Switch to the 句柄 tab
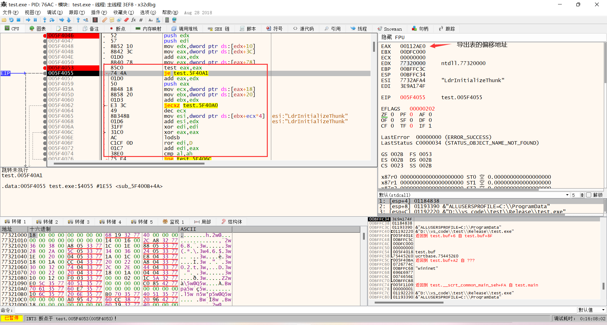The image size is (607, 325). coord(420,29)
